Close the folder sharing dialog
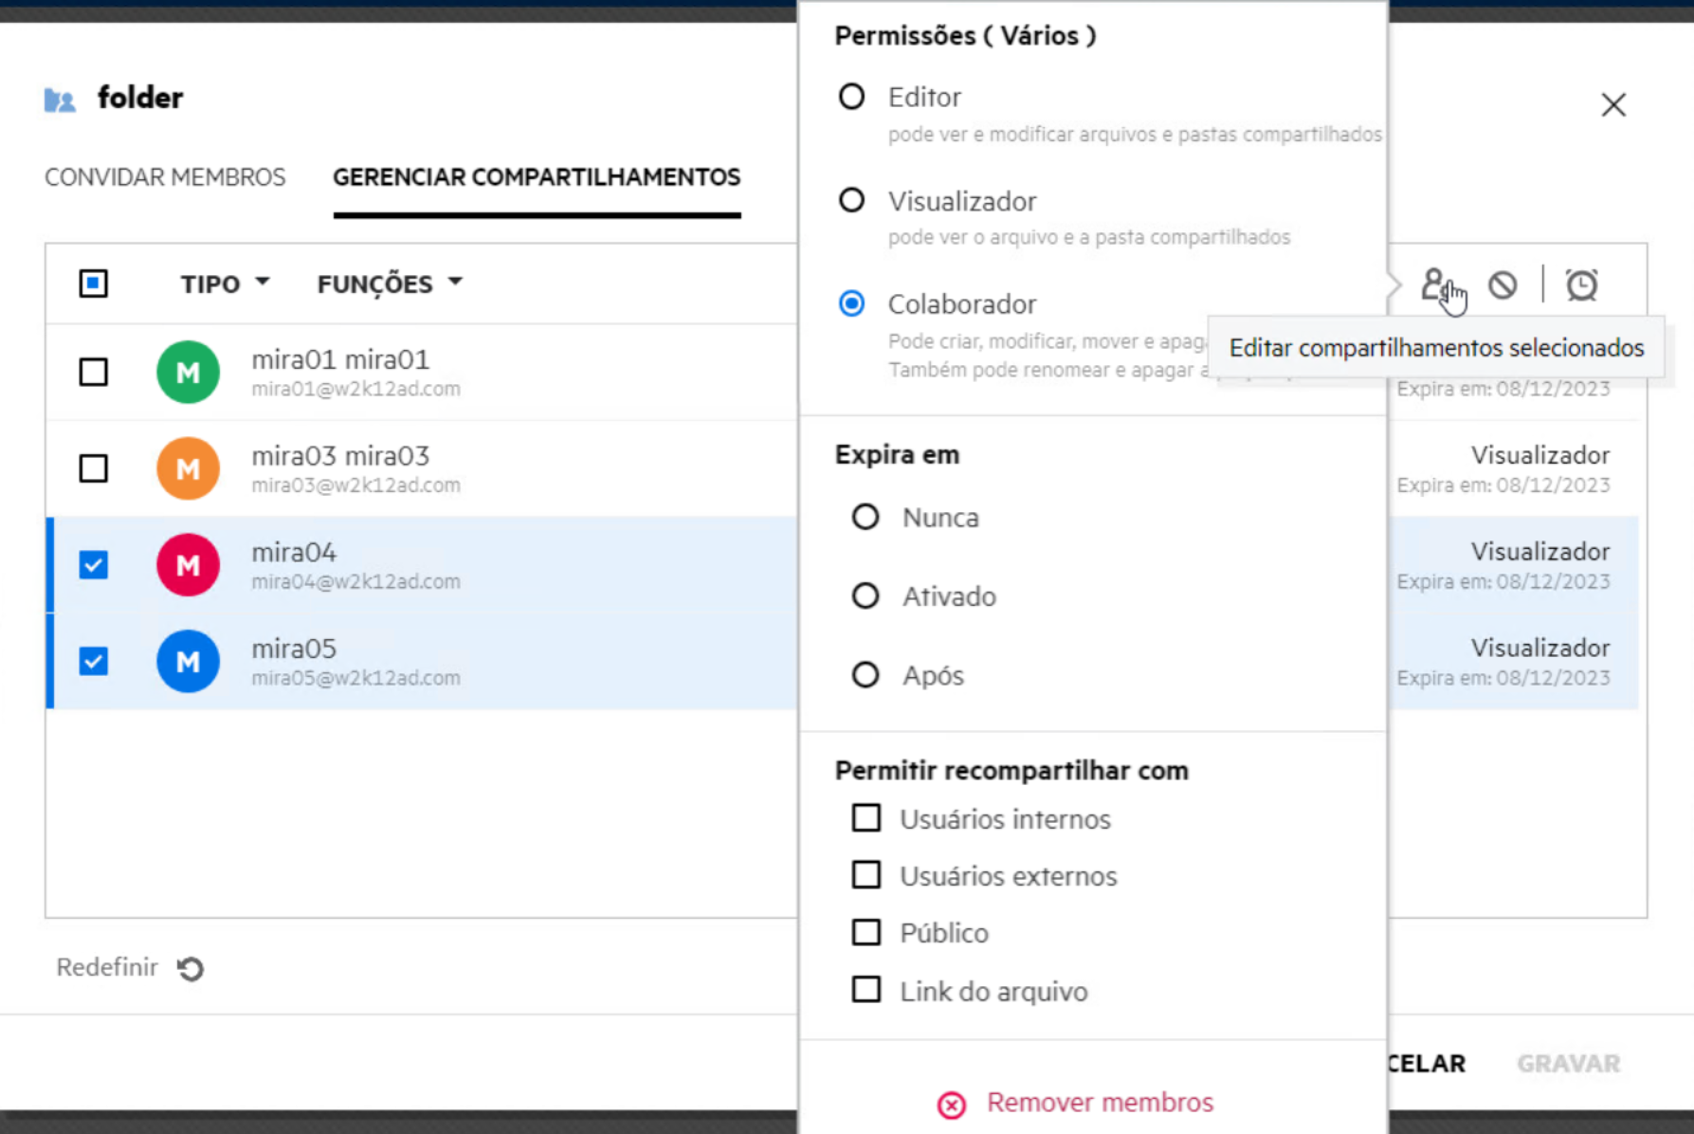 [1613, 104]
